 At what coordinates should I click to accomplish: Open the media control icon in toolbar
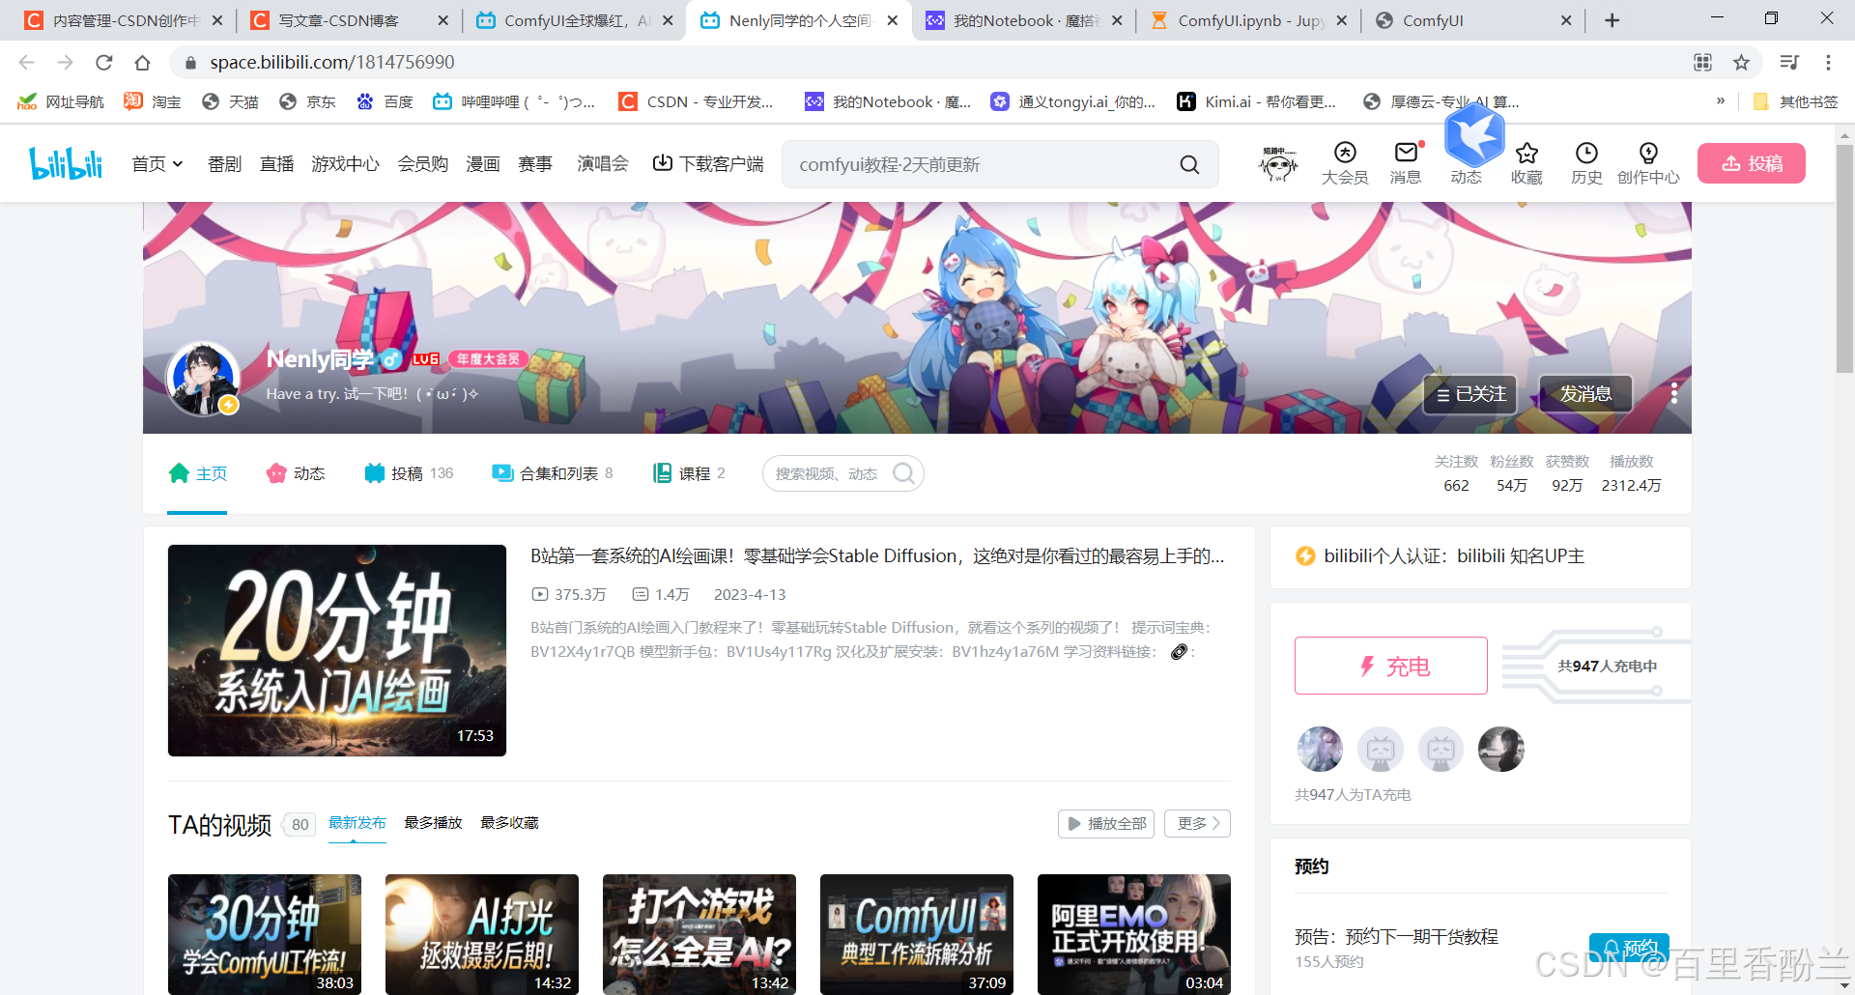(1789, 63)
